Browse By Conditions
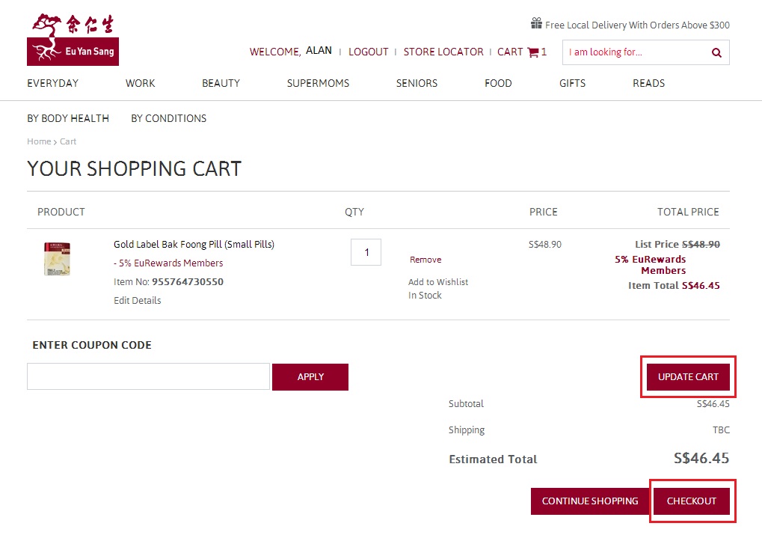The image size is (762, 541). (x=168, y=118)
